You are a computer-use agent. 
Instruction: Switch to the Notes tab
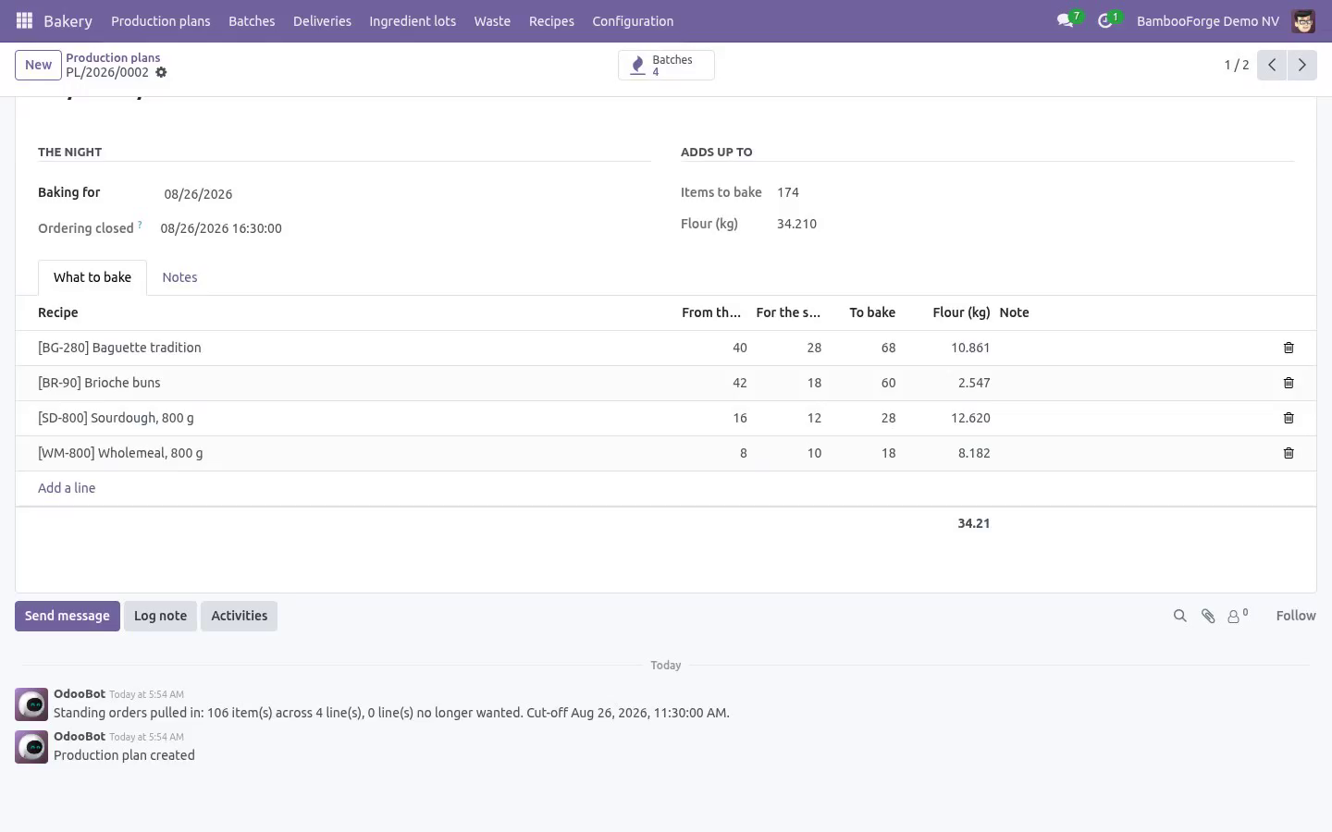[179, 277]
